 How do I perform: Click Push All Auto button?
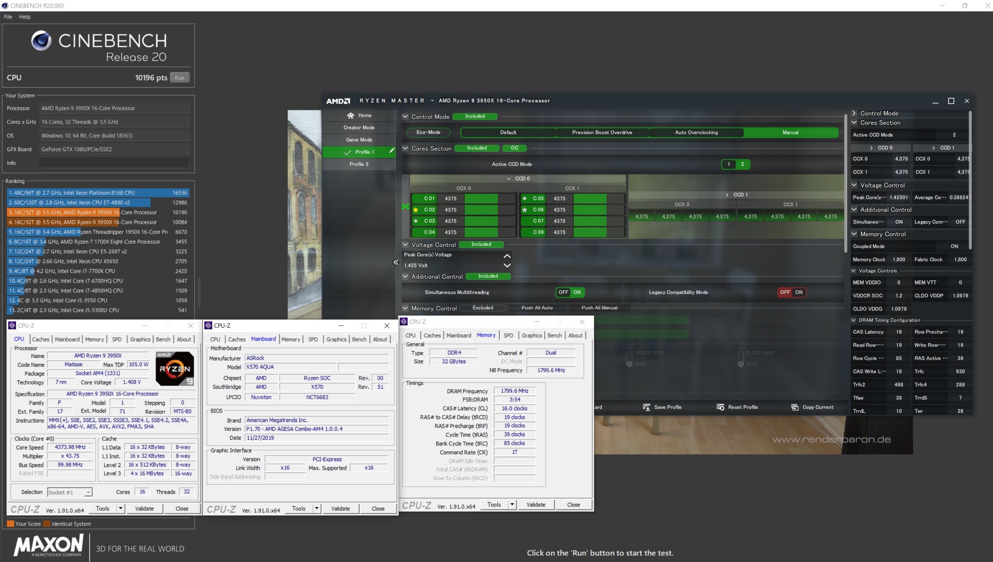coord(537,308)
